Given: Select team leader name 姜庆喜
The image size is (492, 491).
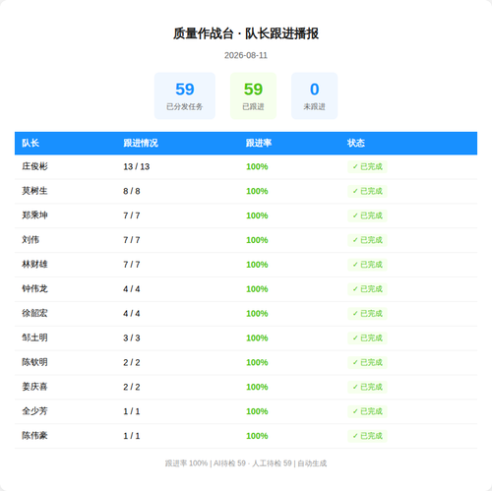Looking at the screenshot, I should tap(34, 387).
